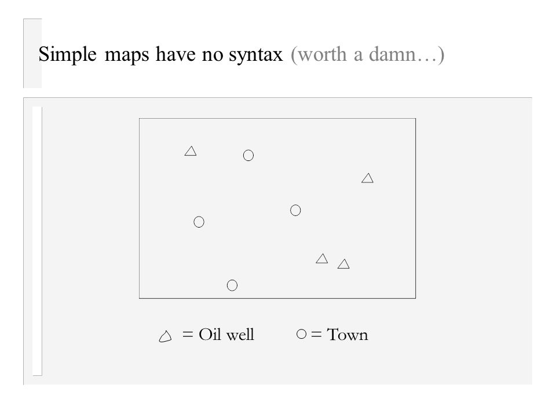Click the gray "(worth a damn…)" text
556x417 pixels.
[367, 54]
